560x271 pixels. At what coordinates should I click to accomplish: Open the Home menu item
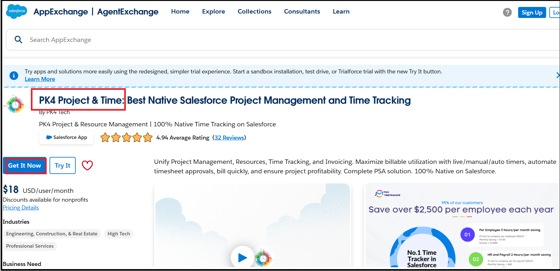click(180, 11)
